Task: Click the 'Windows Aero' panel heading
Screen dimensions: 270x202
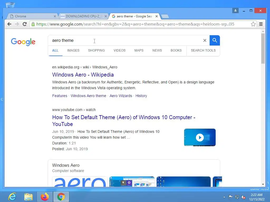Action: click(66, 165)
